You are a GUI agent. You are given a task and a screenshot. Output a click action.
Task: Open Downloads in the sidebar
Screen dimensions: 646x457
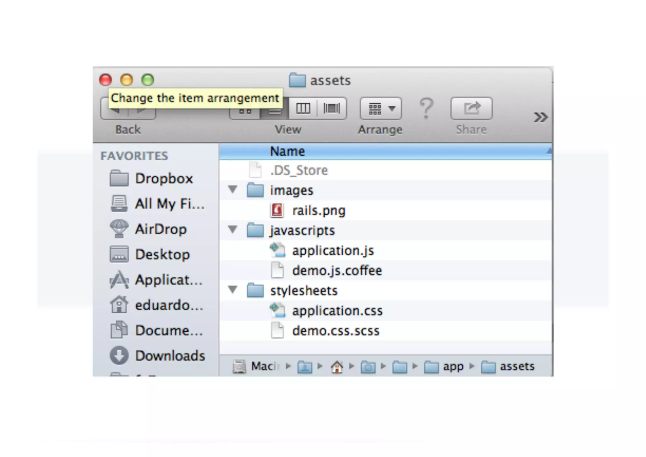pyautogui.click(x=170, y=356)
